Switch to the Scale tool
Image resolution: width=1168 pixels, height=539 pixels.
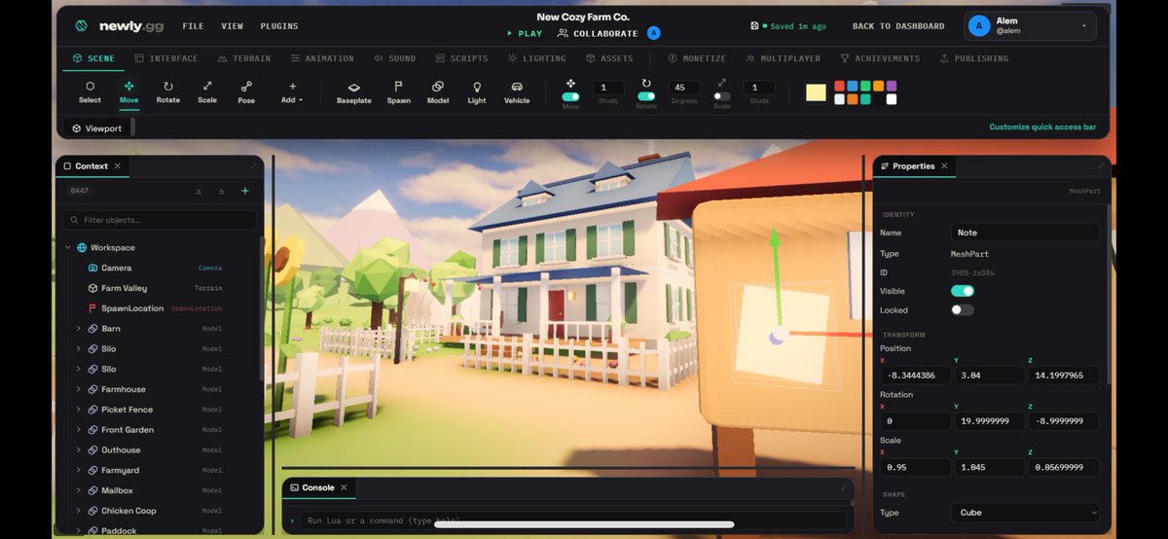click(x=207, y=92)
